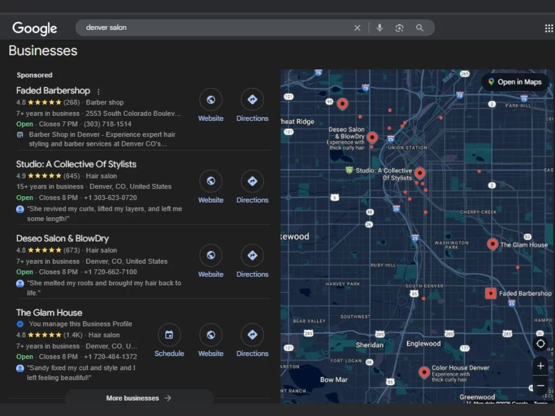Open The Glam House listing
555x416 pixels.
[x=49, y=313]
